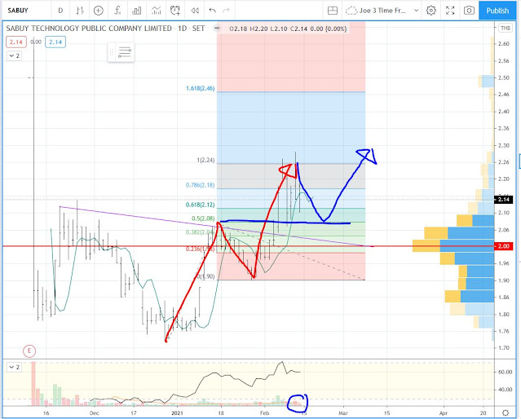Click the 1.618(2.46) Fibonacci level label

click(201, 88)
